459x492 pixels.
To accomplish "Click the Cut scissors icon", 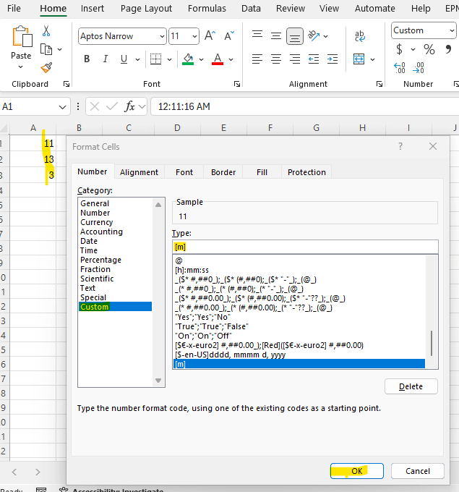I will point(46,30).
